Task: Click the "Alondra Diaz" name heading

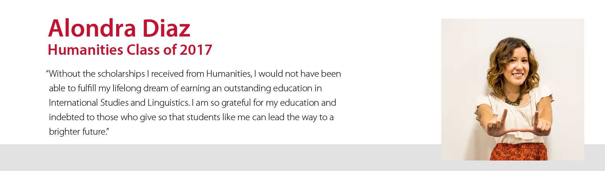Action: tap(119, 28)
